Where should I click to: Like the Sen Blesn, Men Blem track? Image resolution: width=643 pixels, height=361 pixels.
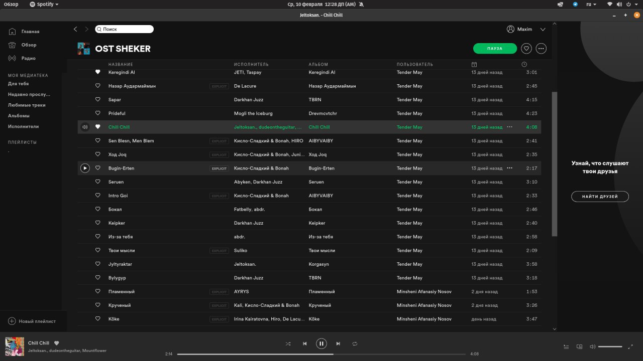(98, 141)
